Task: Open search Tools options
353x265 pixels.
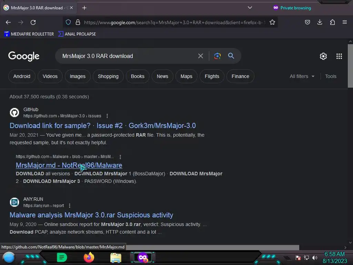Action: tap(331, 76)
